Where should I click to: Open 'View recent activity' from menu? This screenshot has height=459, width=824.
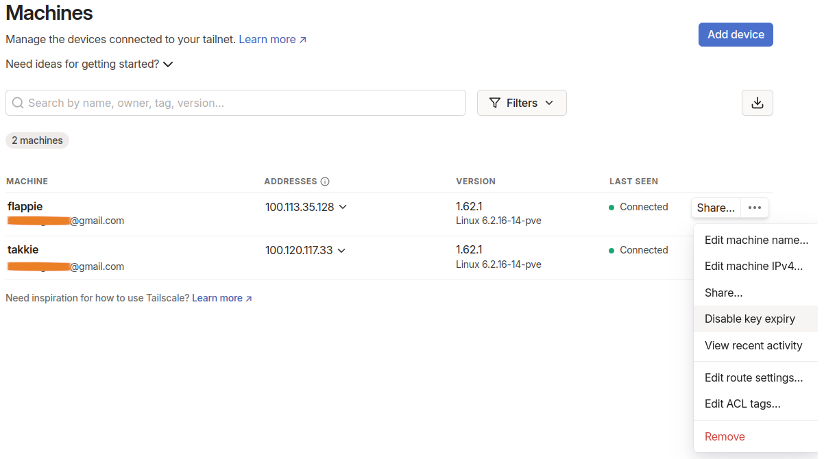(756, 345)
